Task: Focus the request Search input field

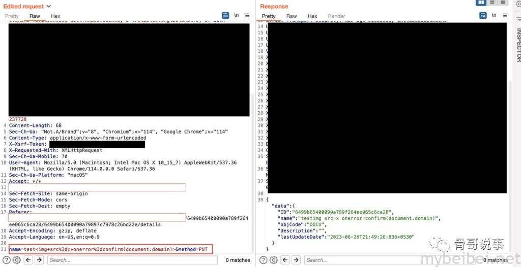Action: coord(132,260)
